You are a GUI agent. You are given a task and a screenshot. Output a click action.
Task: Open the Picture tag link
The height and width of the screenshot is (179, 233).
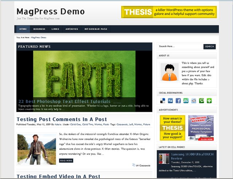coord(147,124)
